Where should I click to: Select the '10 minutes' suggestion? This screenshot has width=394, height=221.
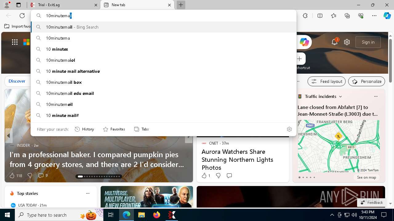163,49
